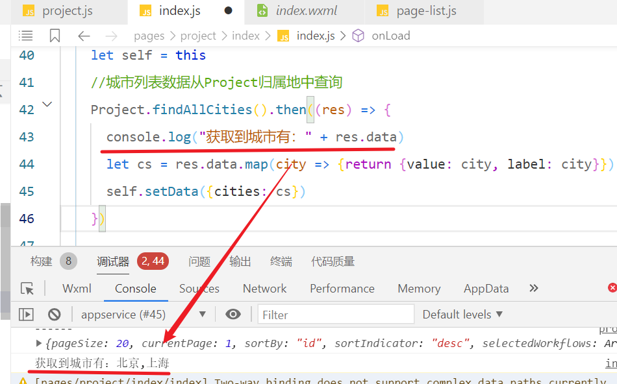The height and width of the screenshot is (384, 617).
Task: Click the comment text on line 41
Action: tap(216, 82)
